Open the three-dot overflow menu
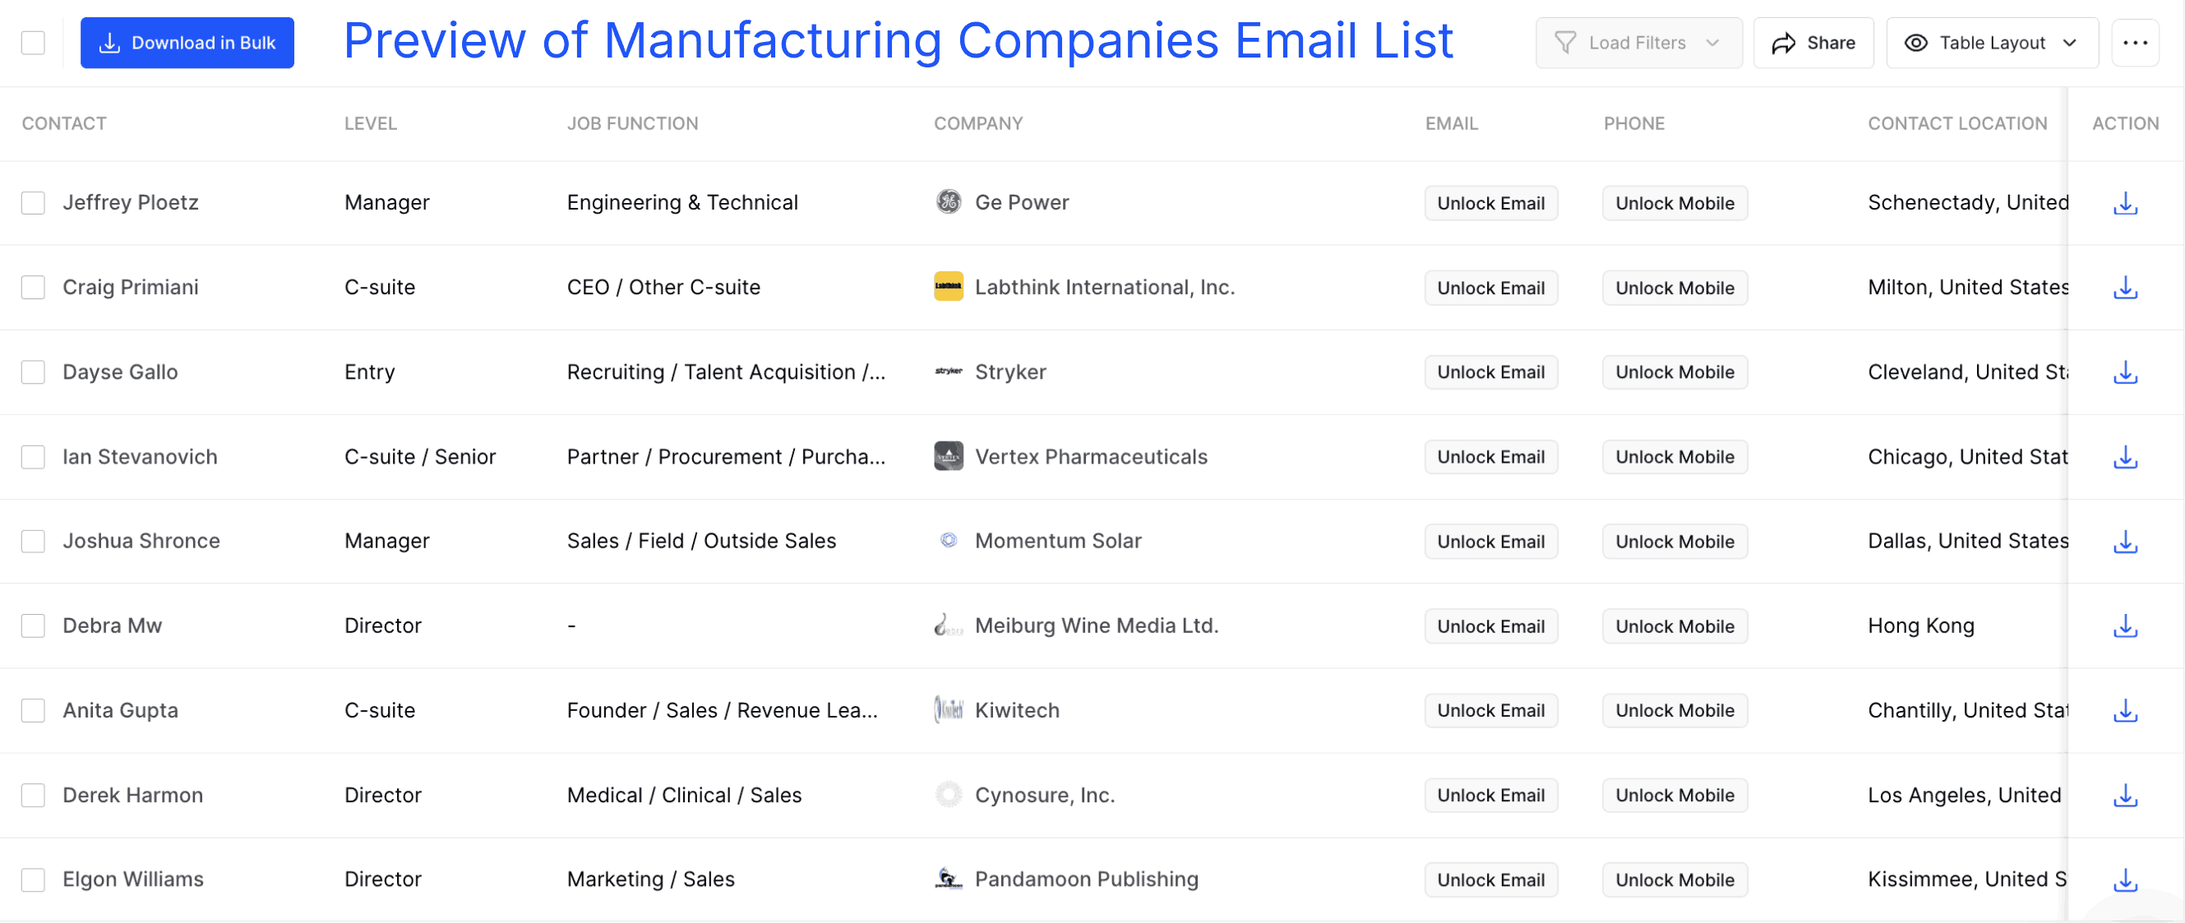 click(2136, 43)
